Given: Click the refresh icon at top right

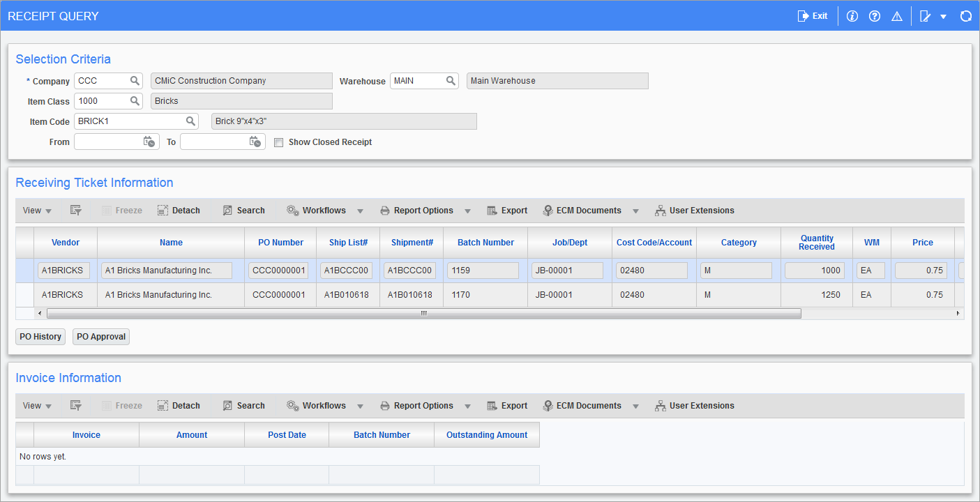Looking at the screenshot, I should tap(965, 16).
